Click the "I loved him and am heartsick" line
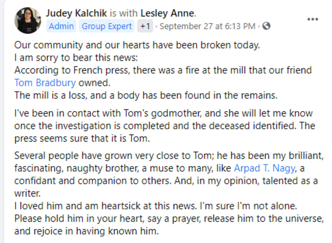 coord(156,206)
